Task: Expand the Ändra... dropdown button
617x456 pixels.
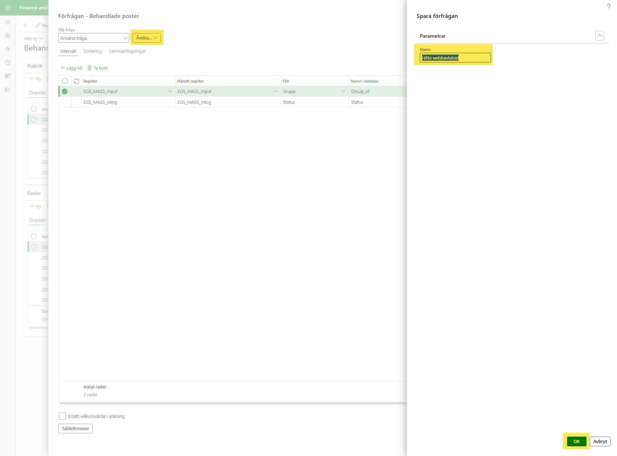Action: pyautogui.click(x=147, y=38)
